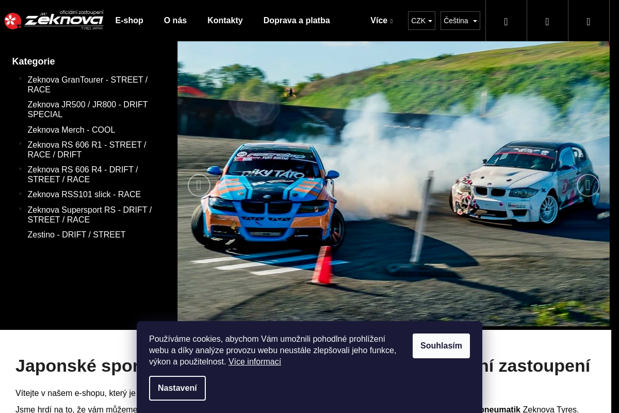This screenshot has height=413, width=619.
Task: Click the Zeknova logo in the header
Action: point(54,21)
